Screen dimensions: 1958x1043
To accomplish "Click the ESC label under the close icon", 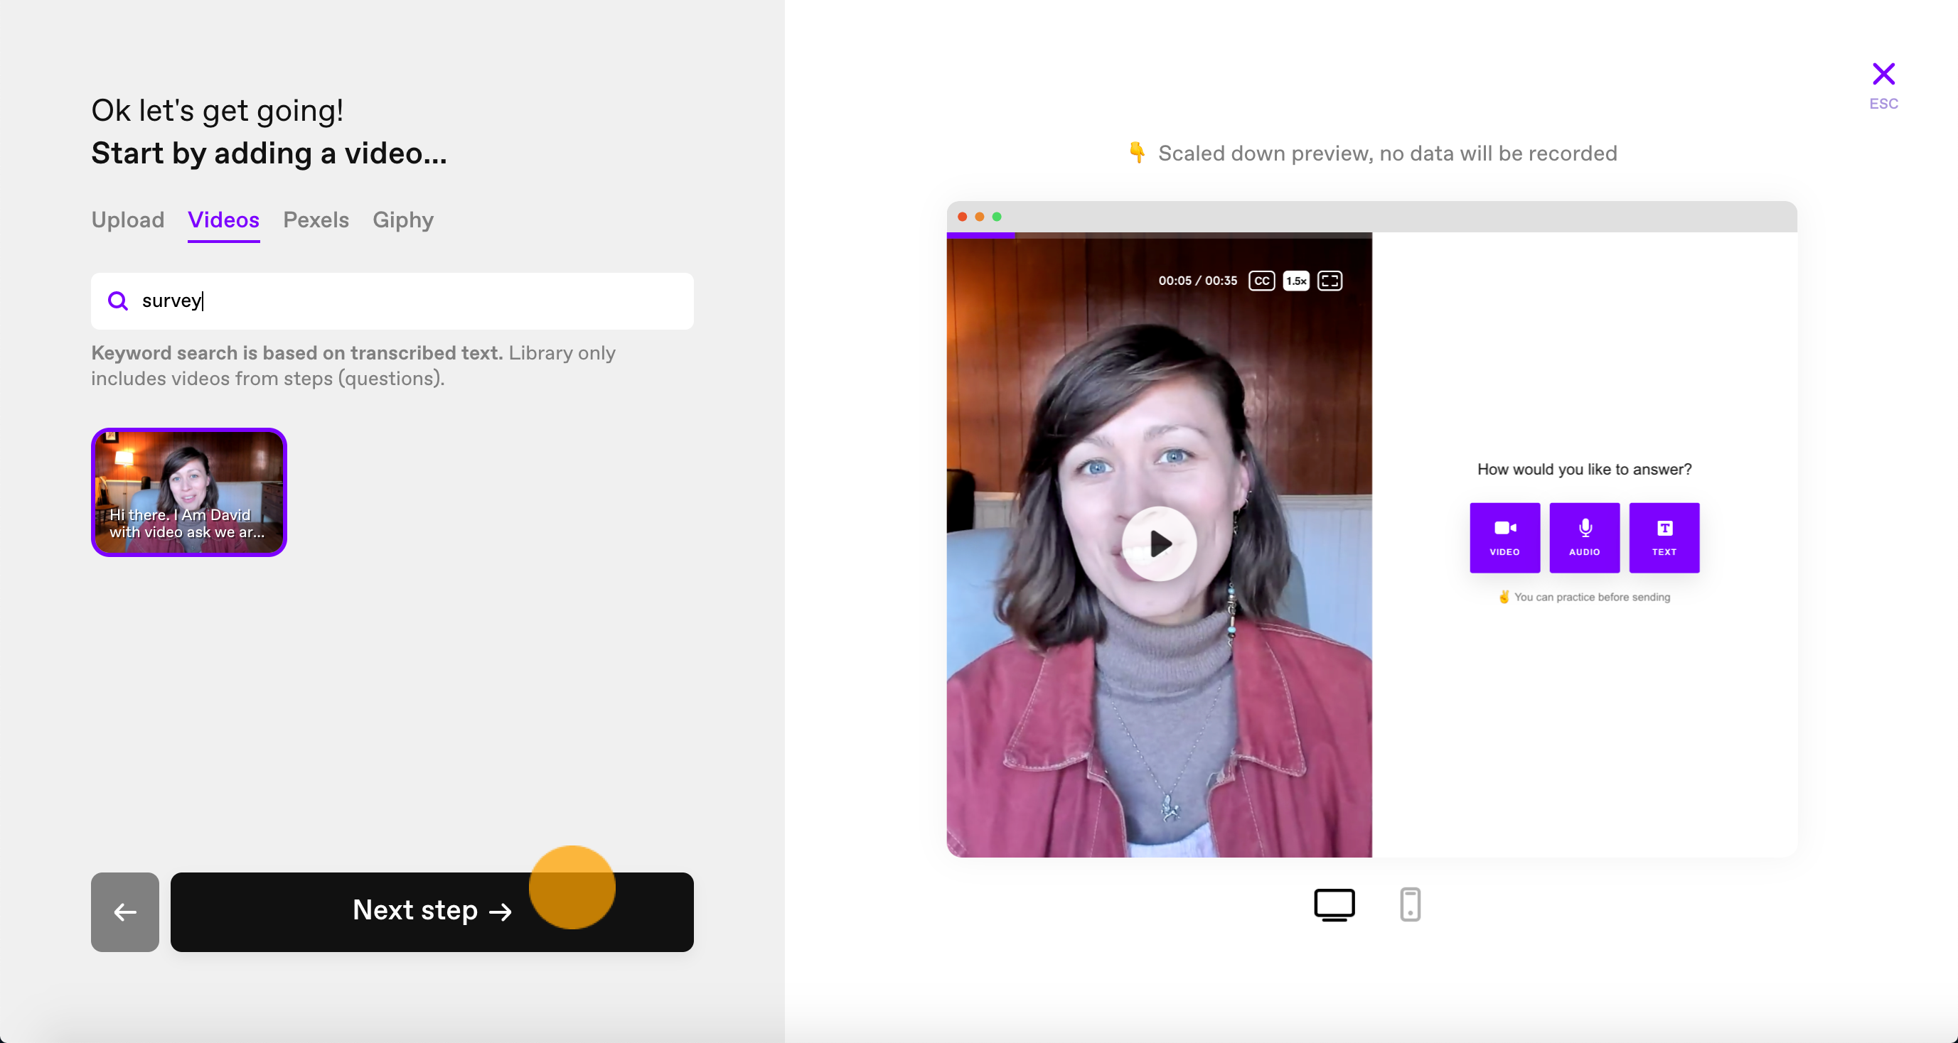I will (x=1883, y=103).
